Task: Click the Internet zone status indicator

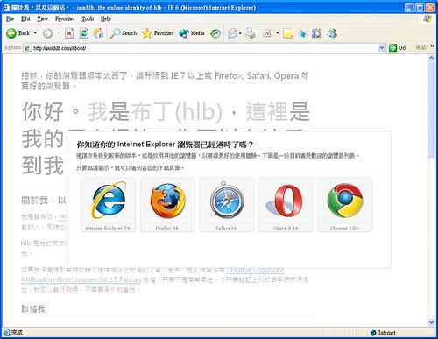Action: pyautogui.click(x=383, y=333)
